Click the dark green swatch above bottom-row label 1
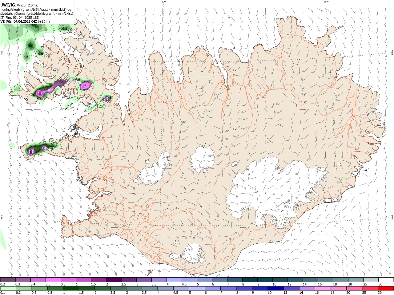394x295 pixels. click(71, 288)
